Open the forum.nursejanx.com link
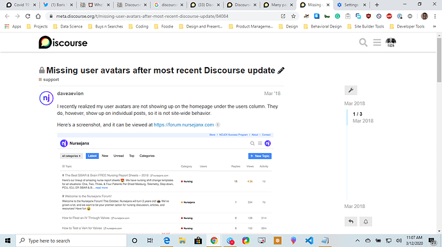This screenshot has height=247, width=442. [x=184, y=124]
